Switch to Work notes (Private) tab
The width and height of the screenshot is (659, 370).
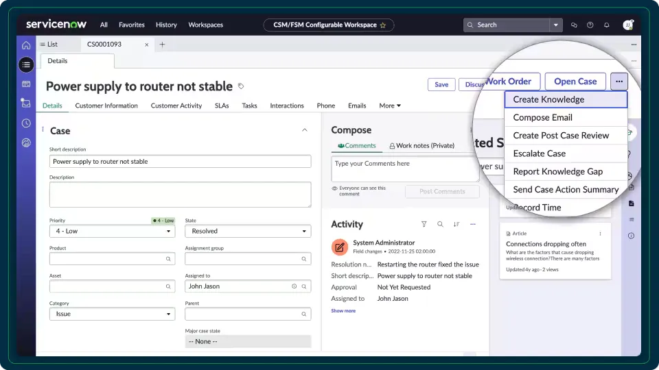[421, 145]
